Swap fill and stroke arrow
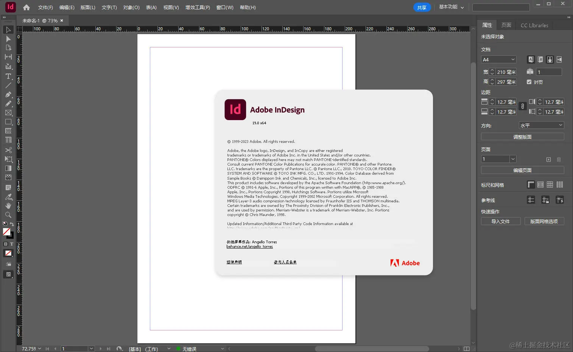The width and height of the screenshot is (573, 352). tap(12, 224)
